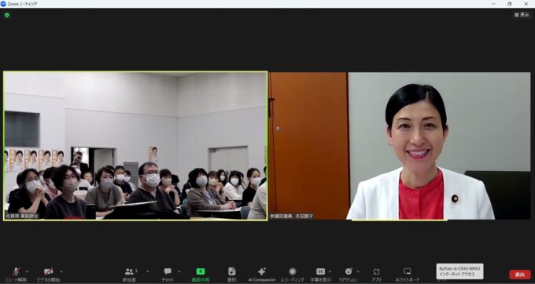
Task: Select the speaker's video tile
Action: click(x=400, y=146)
